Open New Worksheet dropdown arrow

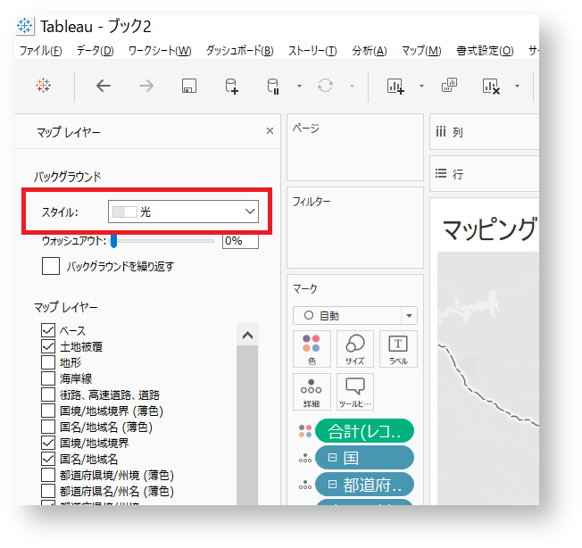[421, 86]
